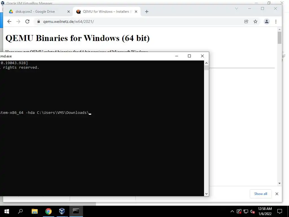Open the Windows Start menu

click(x=7, y=211)
